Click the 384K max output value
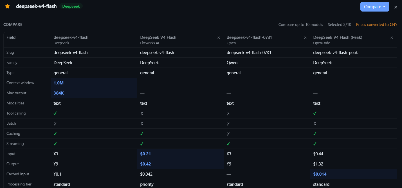 pos(59,93)
